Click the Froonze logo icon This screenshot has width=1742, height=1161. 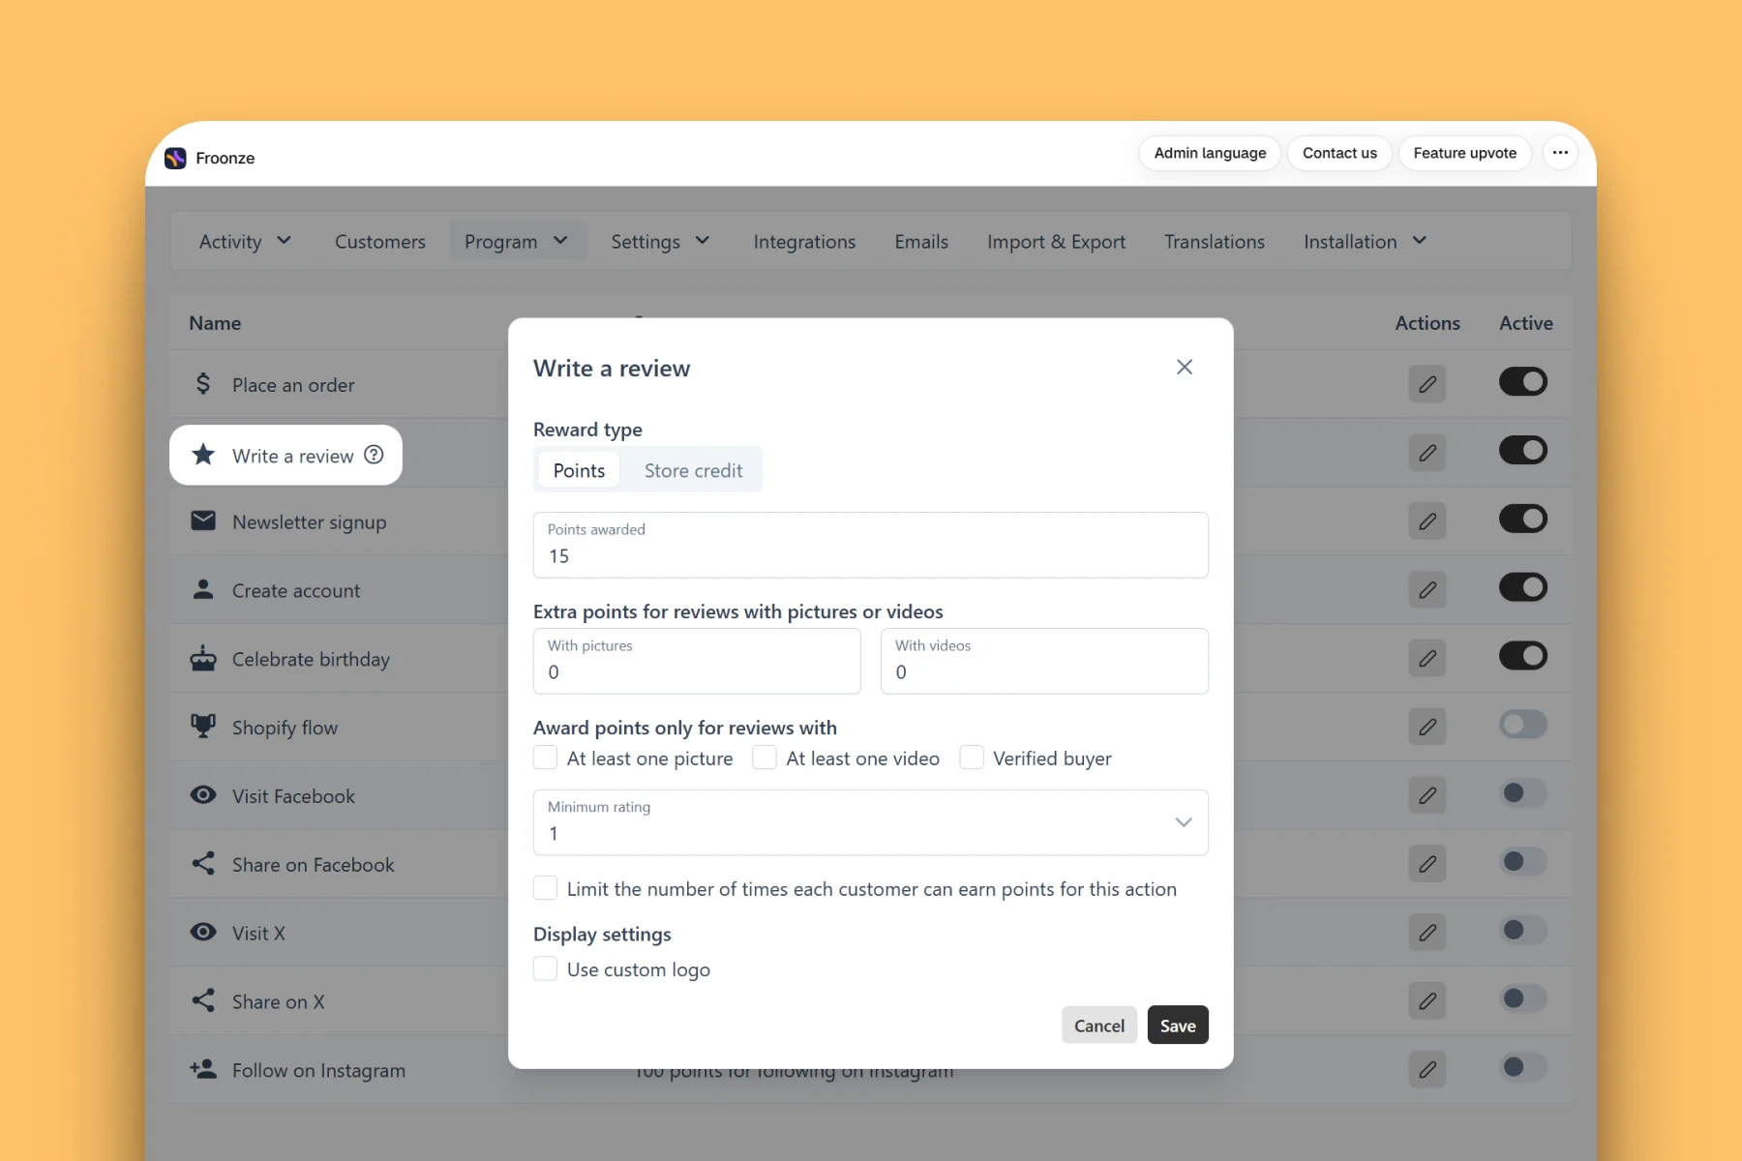tap(175, 158)
